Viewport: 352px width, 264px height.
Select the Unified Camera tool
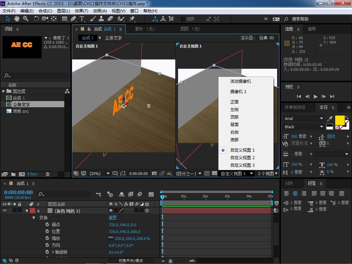pos(45,19)
